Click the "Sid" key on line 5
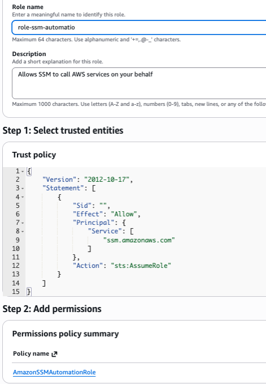Viewport: 266px width, 384px height. click(x=82, y=206)
